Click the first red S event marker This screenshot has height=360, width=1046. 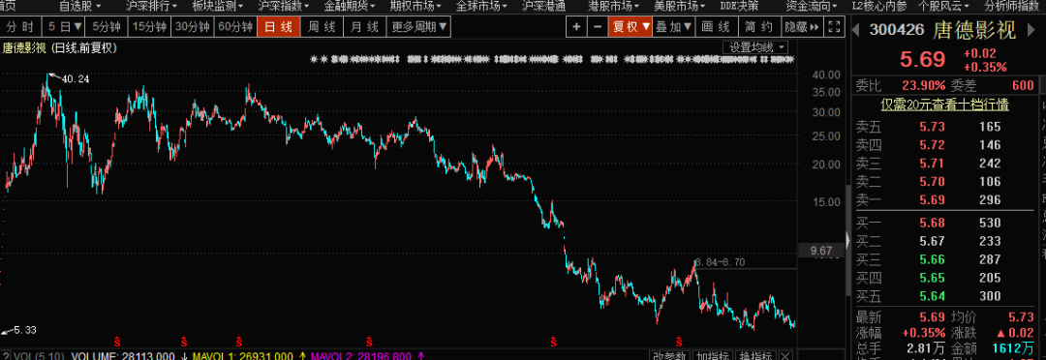point(117,342)
